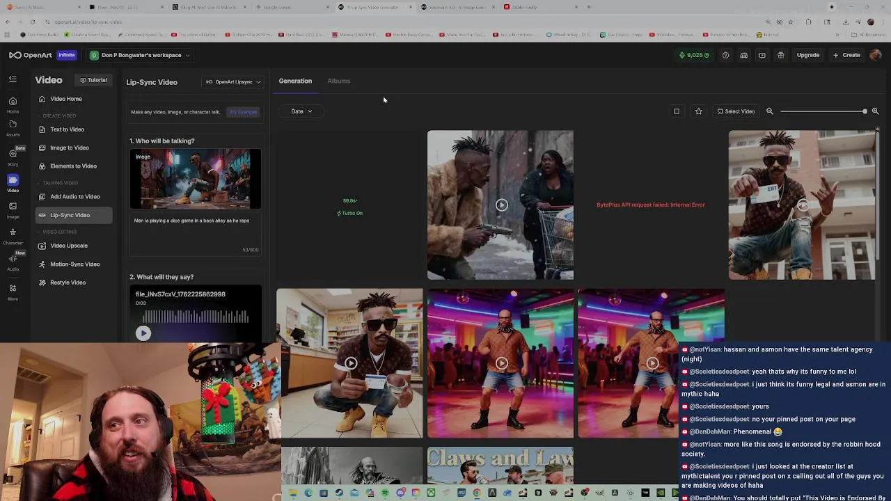
Task: Click the Infinite plan badge
Action: [67, 55]
